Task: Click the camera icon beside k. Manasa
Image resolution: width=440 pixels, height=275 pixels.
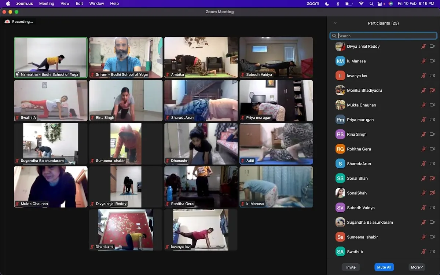Action: (x=432, y=61)
